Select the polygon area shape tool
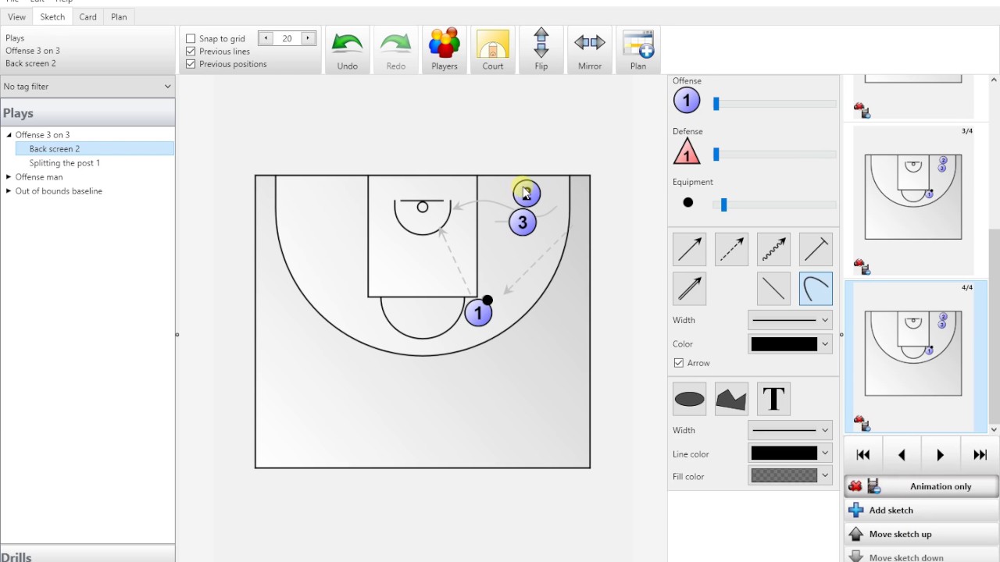 [x=731, y=399]
